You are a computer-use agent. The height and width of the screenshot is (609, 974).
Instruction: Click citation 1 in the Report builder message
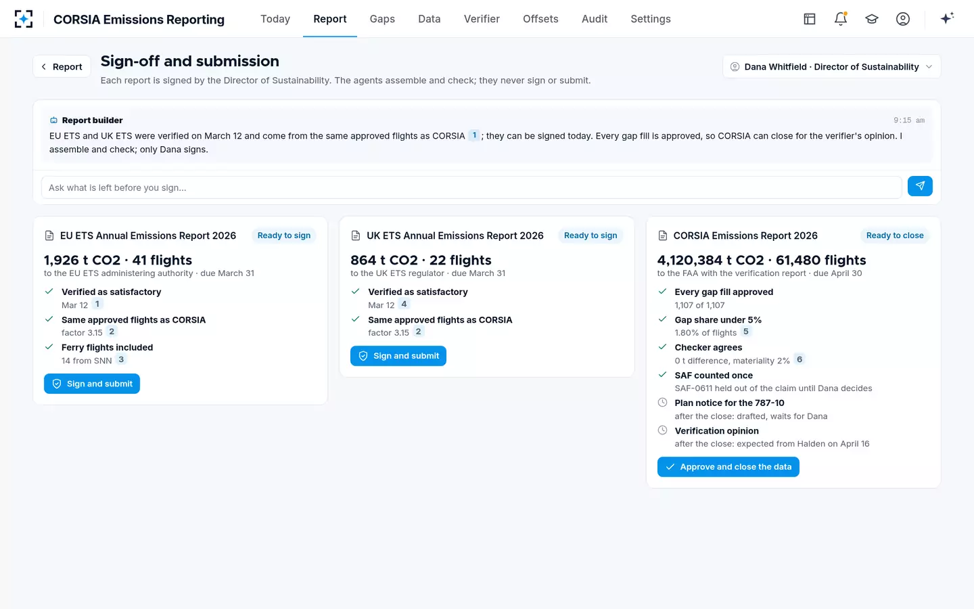click(474, 135)
